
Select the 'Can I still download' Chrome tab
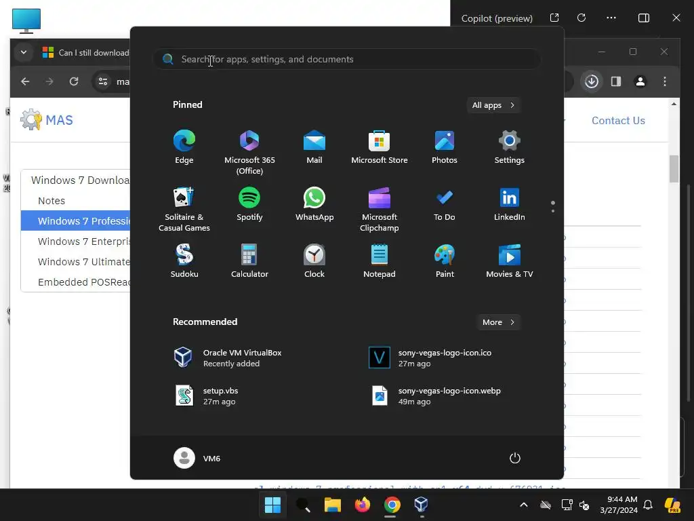(85, 52)
